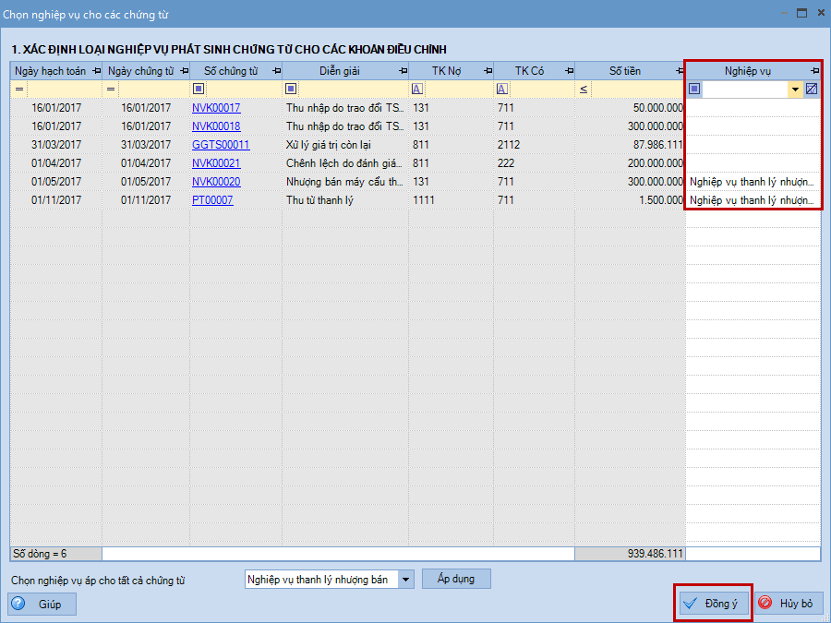831x623 pixels.
Task: Open voucher link NVK00017
Action: point(216,108)
